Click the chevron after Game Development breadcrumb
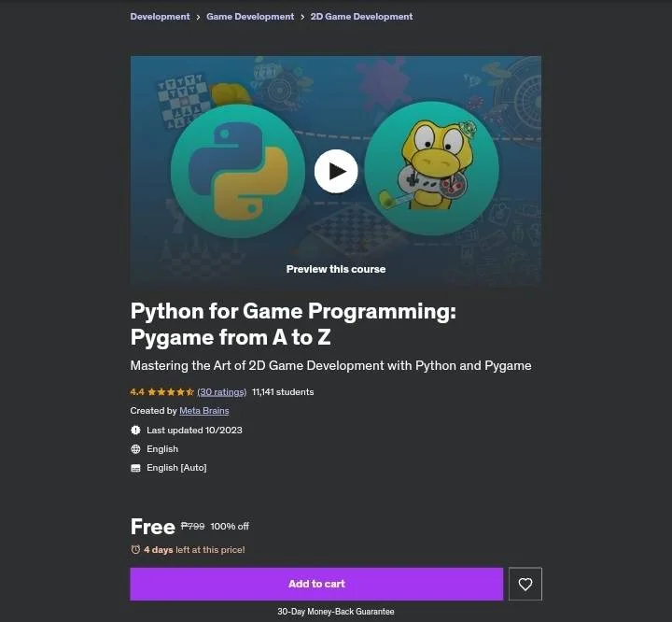The image size is (672, 622). [302, 17]
